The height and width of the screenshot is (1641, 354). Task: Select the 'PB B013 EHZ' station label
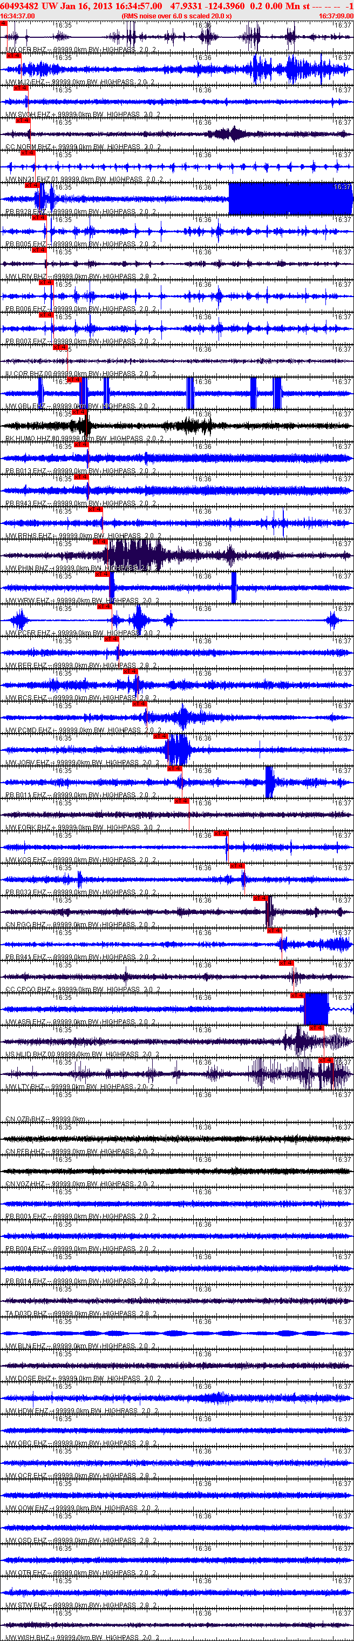25,471
